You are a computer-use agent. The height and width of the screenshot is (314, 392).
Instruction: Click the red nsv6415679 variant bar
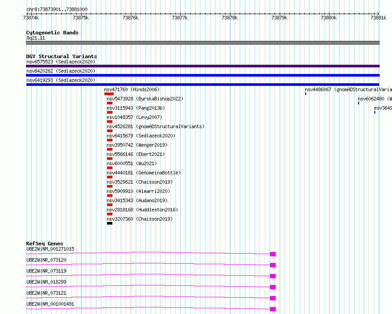(x=110, y=140)
